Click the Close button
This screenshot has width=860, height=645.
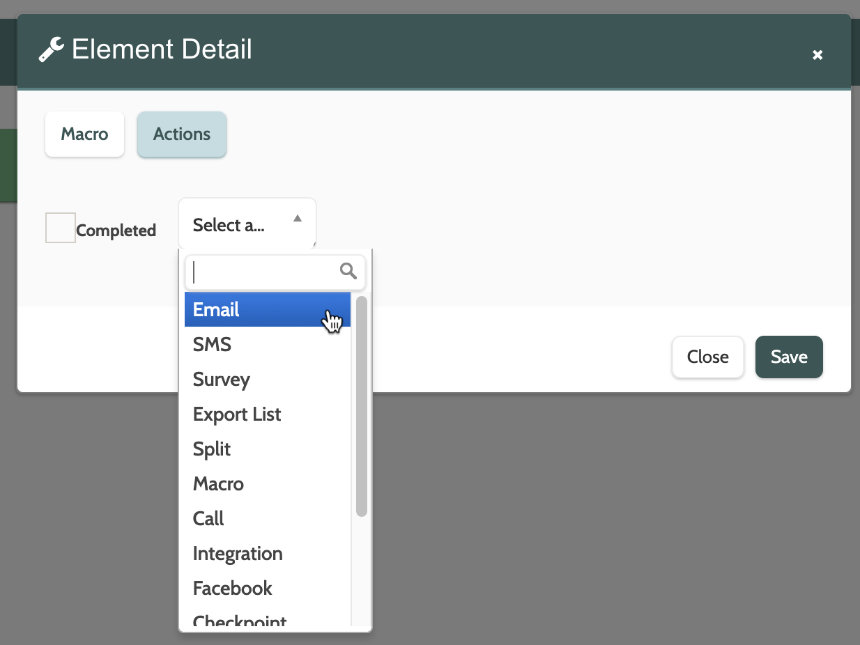click(707, 357)
